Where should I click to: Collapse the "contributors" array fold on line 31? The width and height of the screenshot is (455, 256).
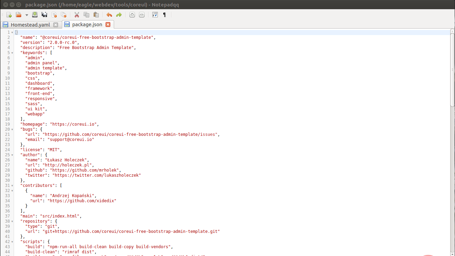(x=12, y=186)
